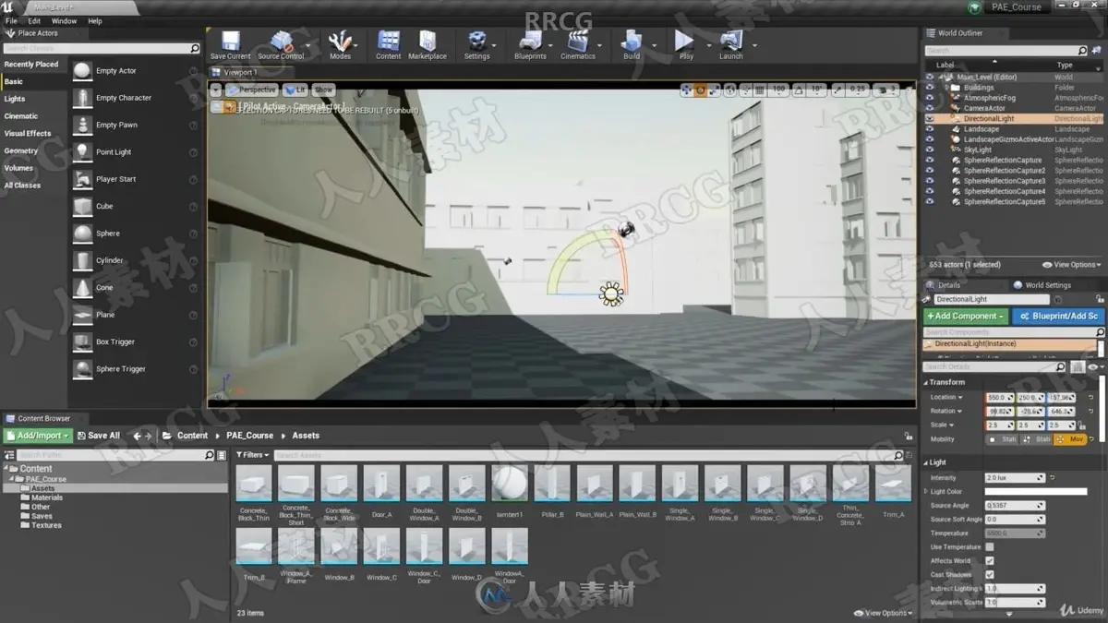Click the world/local coordinate globe icon

click(x=731, y=90)
